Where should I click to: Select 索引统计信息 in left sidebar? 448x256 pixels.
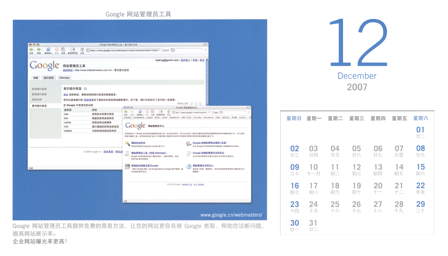tap(45, 106)
